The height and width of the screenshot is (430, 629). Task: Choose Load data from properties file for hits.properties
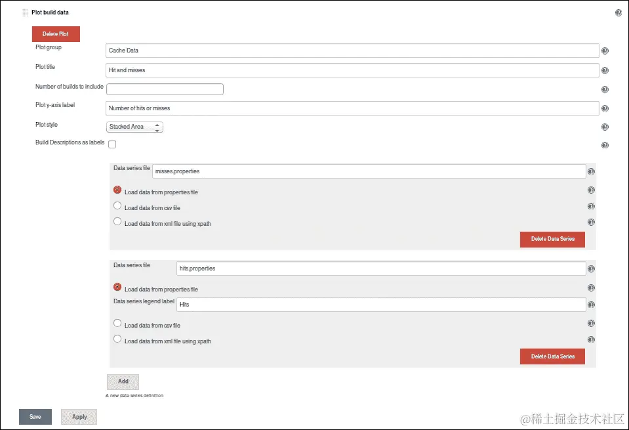pos(117,287)
